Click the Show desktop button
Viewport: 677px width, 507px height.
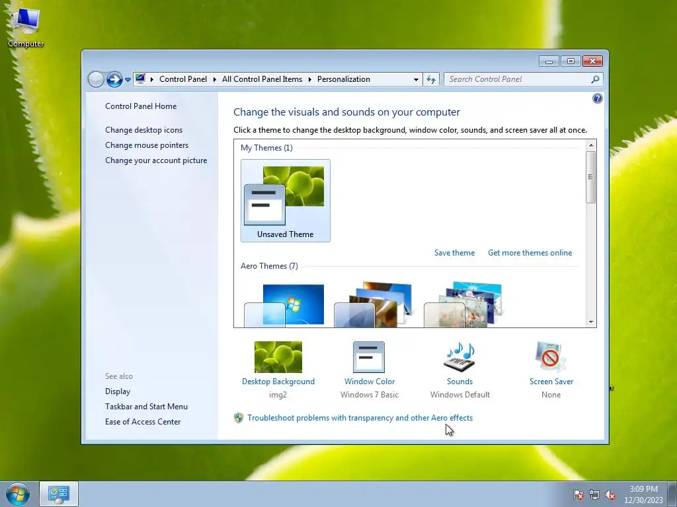pos(672,494)
